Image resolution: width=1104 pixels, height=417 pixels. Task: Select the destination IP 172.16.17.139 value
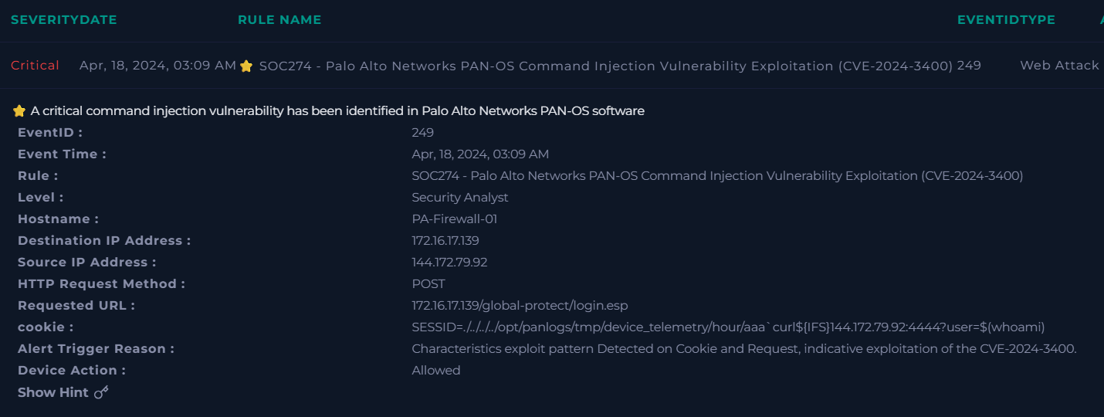click(x=445, y=241)
